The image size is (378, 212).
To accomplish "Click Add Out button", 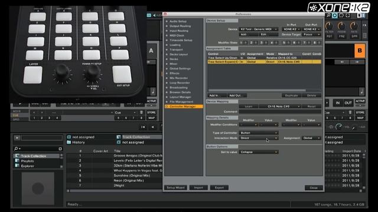I will [x=237, y=95].
